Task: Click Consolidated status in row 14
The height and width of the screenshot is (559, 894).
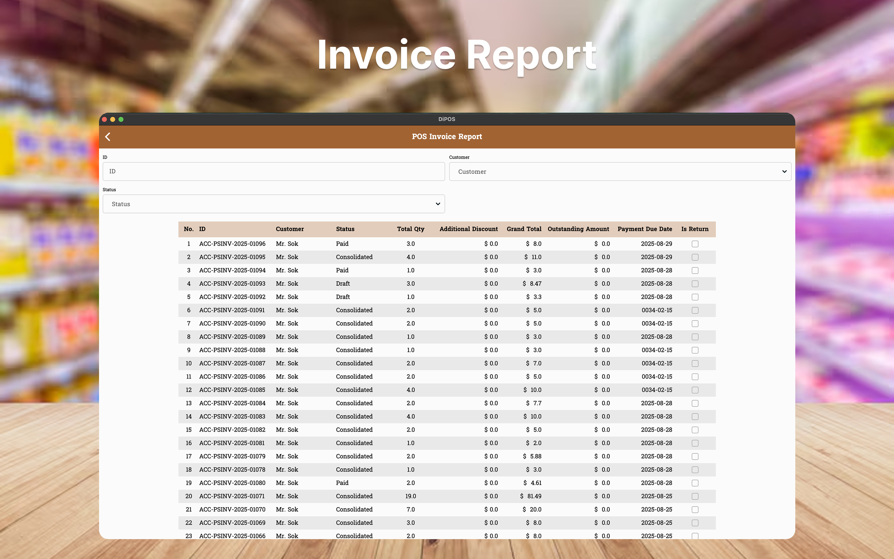Action: point(354,417)
